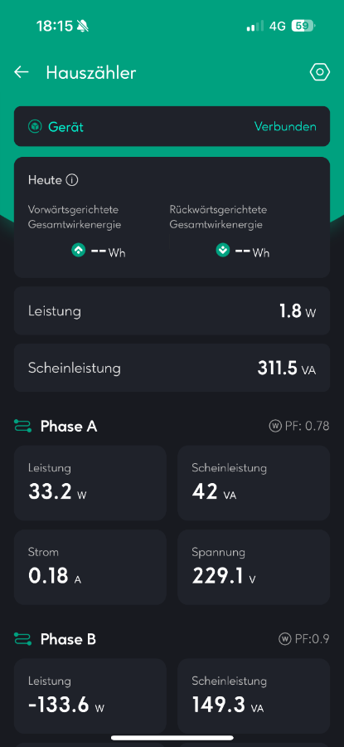The image size is (344, 747).
Task: Tap the green device cube icon
Action: [x=34, y=127]
